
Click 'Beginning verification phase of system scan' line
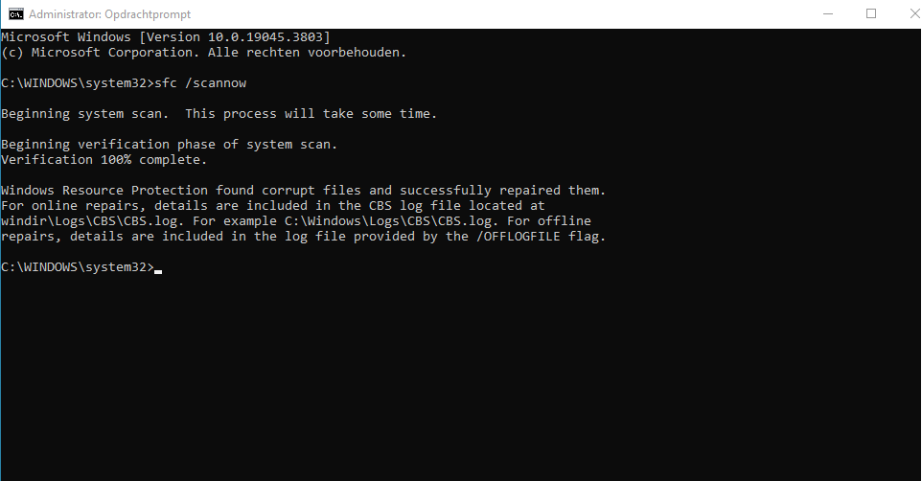pyautogui.click(x=170, y=144)
